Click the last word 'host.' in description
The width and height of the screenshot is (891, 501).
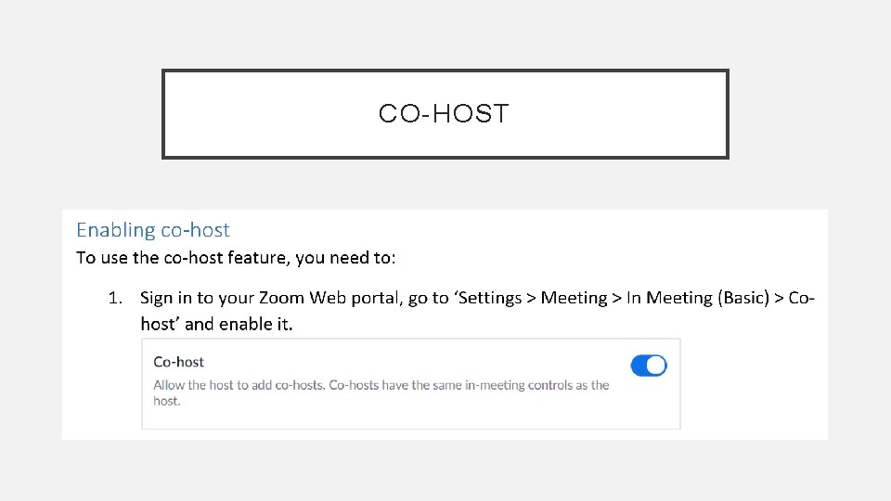167,401
